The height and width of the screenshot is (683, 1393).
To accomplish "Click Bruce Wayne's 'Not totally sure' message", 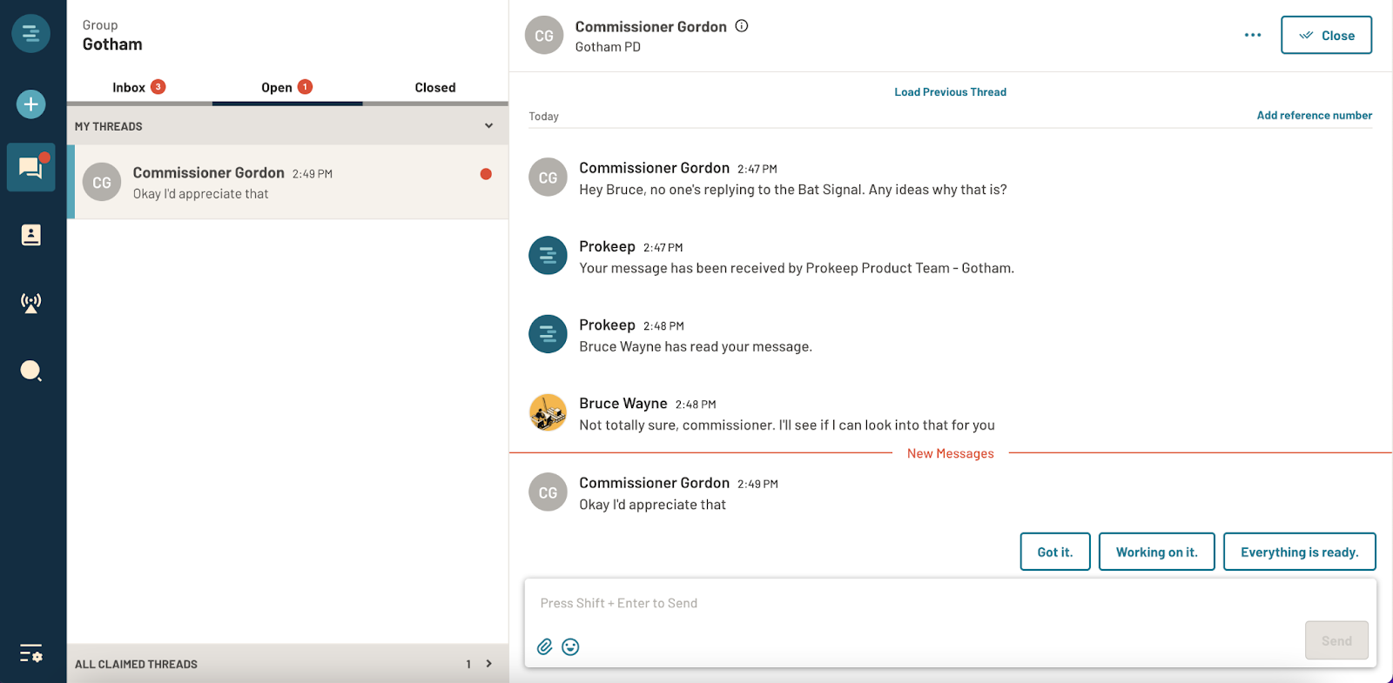I will click(x=787, y=425).
